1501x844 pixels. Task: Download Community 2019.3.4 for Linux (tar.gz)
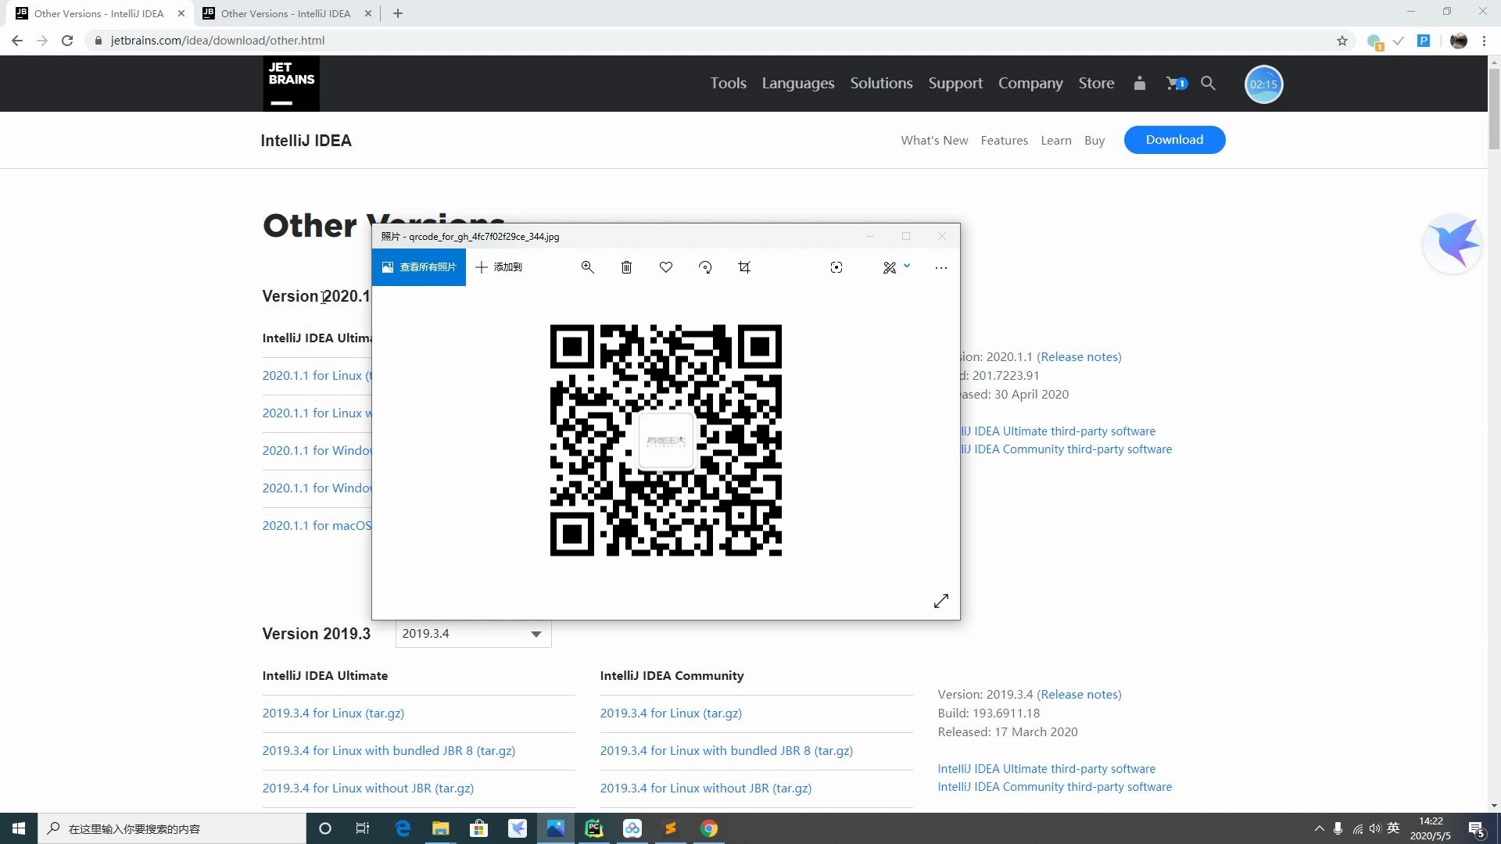click(x=671, y=713)
